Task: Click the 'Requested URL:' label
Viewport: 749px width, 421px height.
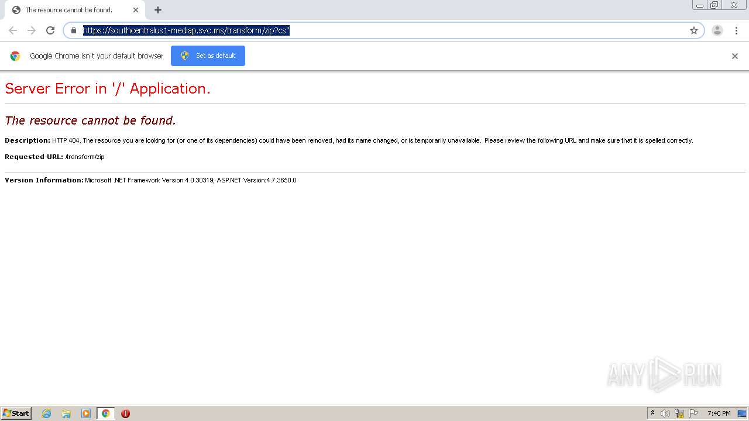Action: click(x=34, y=157)
